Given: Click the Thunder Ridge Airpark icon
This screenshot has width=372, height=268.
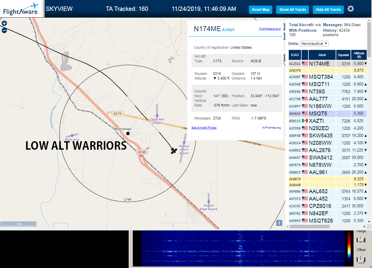Looking at the screenshot, I should pos(209,202).
